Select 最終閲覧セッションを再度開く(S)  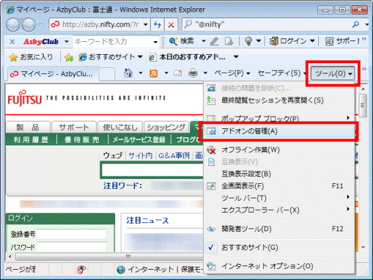[279, 100]
